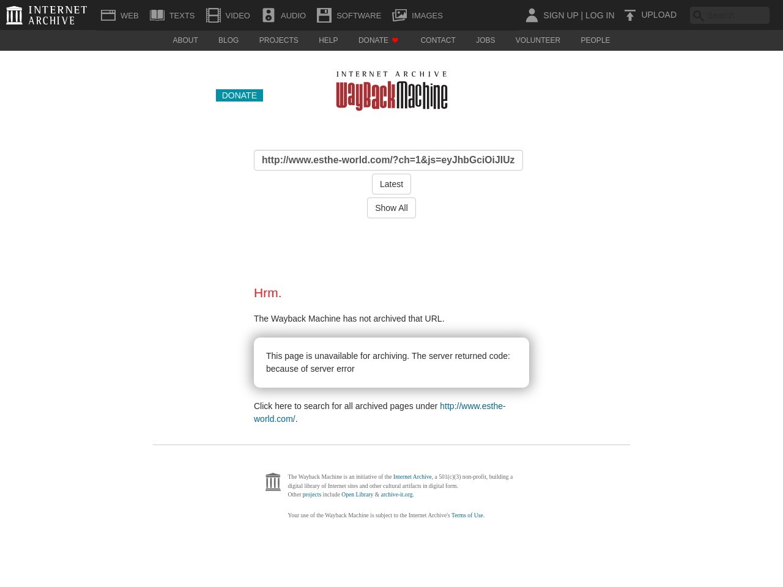
Task: Select Volunteer in the navigation bar
Action: pos(538,40)
